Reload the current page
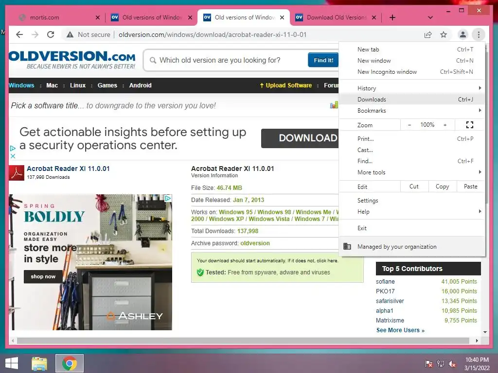 point(51,34)
